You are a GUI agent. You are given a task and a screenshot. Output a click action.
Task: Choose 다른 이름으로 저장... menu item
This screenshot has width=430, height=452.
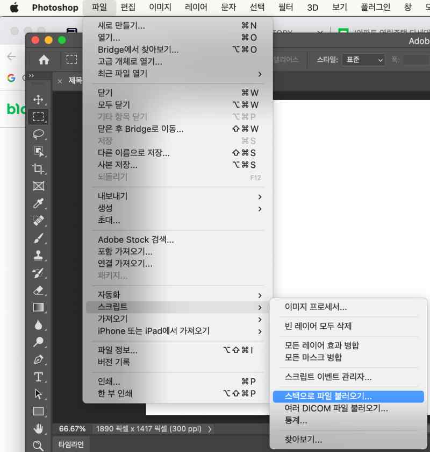[177, 153]
